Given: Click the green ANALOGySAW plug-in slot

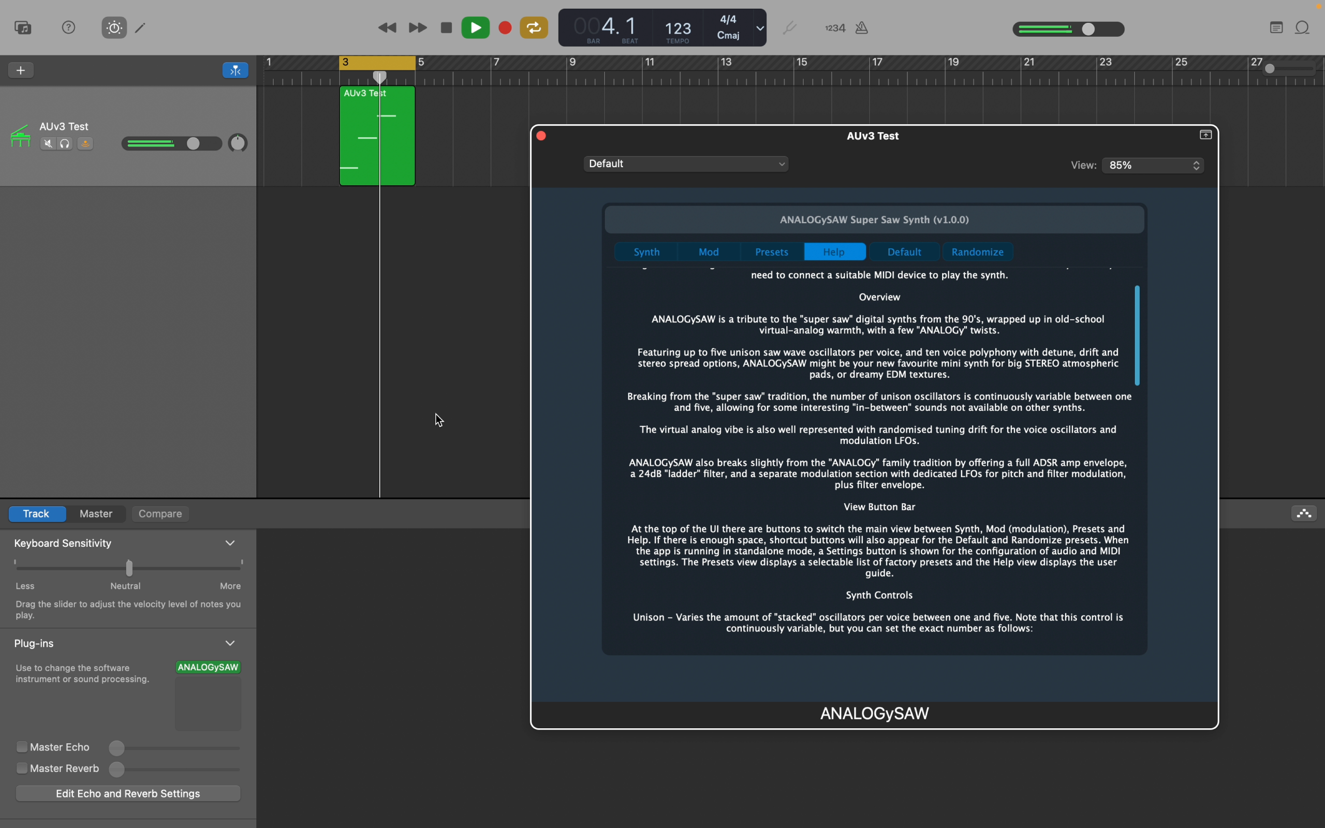Looking at the screenshot, I should coord(208,668).
